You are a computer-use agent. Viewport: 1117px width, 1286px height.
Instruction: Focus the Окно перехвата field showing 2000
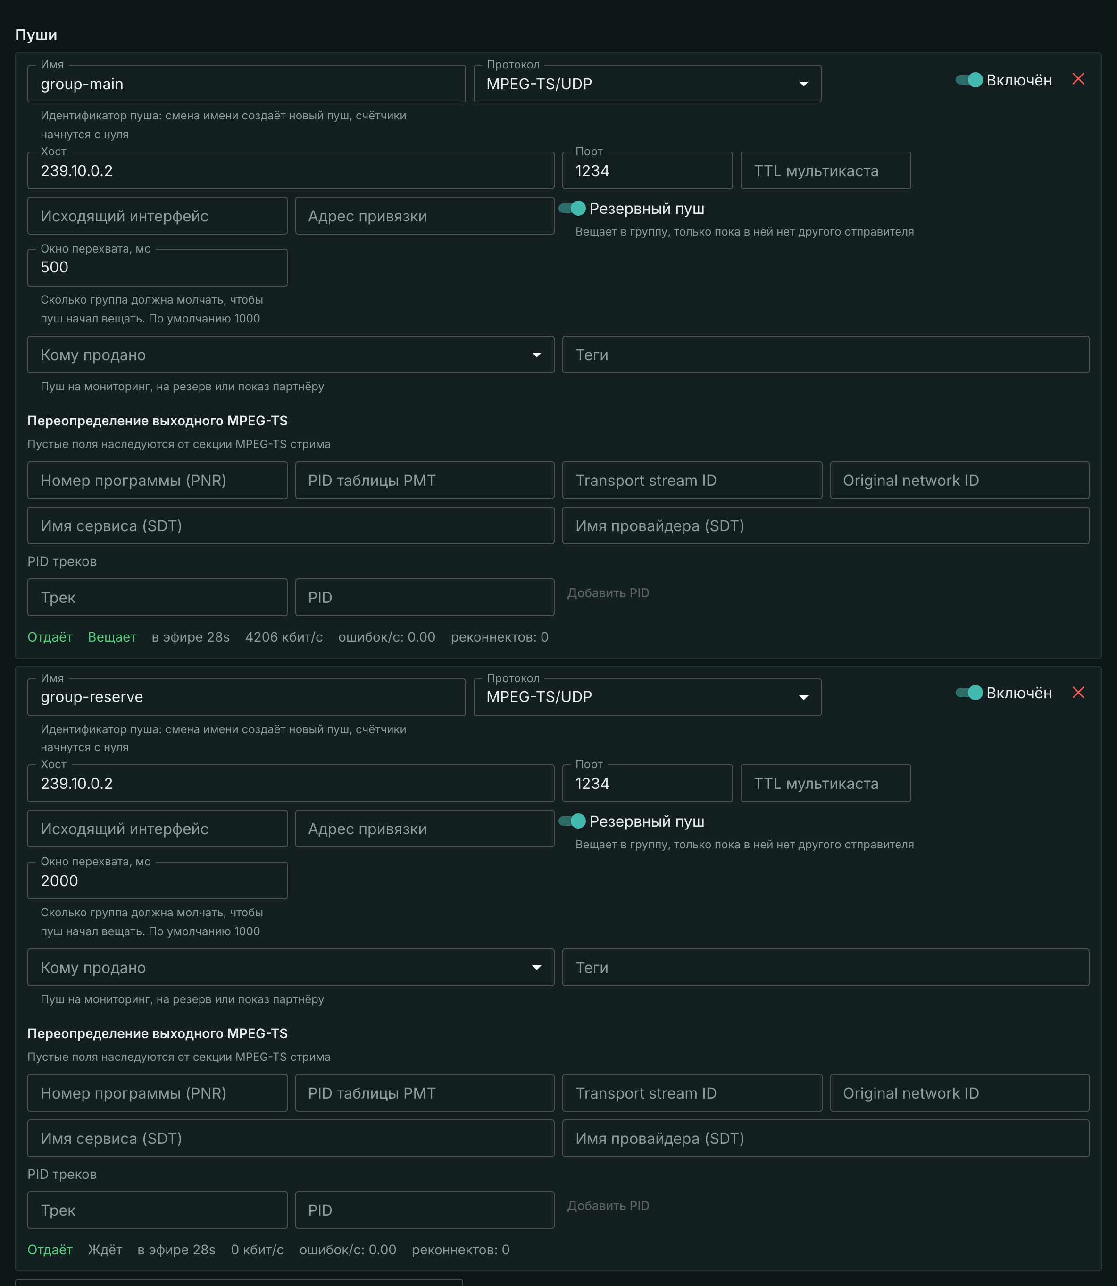coord(157,880)
